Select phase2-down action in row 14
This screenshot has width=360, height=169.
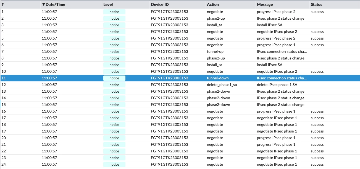tap(218, 98)
